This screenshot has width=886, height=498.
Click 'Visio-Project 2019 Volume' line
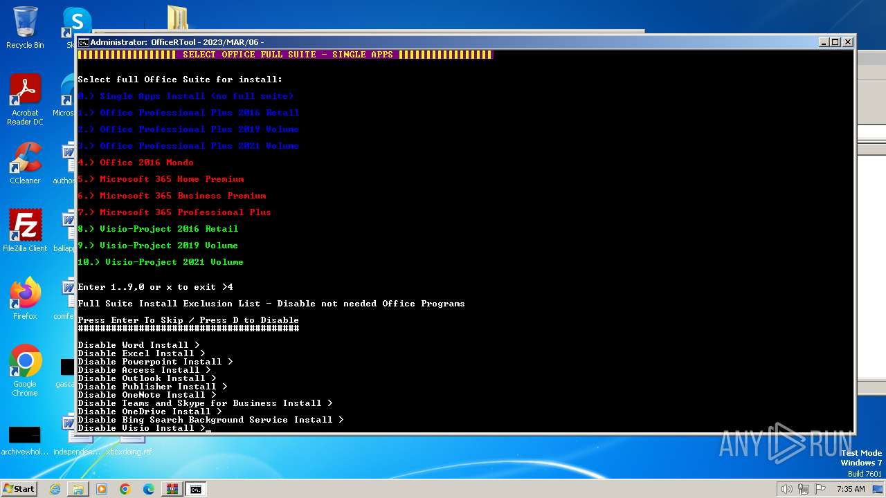click(158, 246)
